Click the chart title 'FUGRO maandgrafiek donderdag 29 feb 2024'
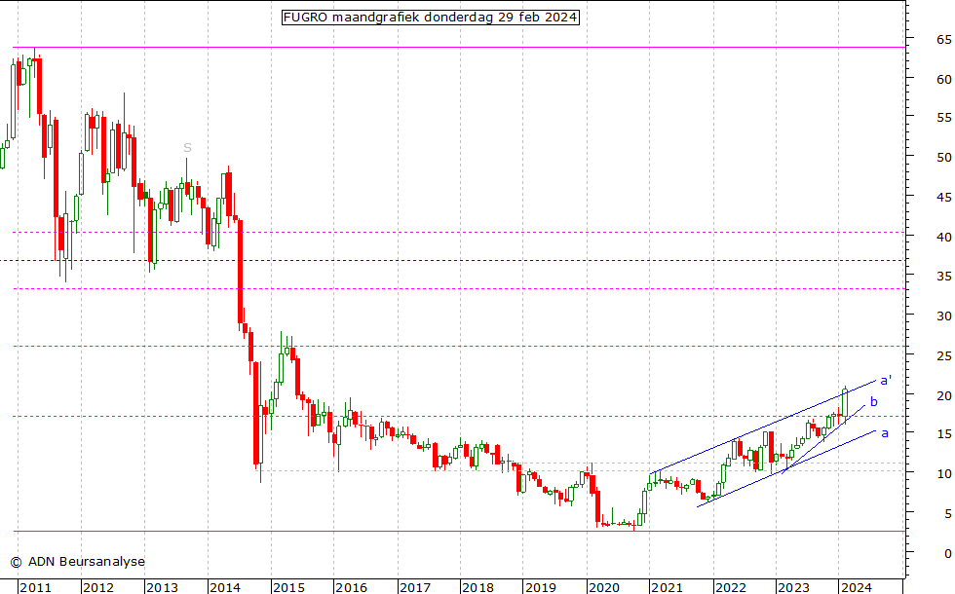Screen dimensions: 955x594 [430, 18]
